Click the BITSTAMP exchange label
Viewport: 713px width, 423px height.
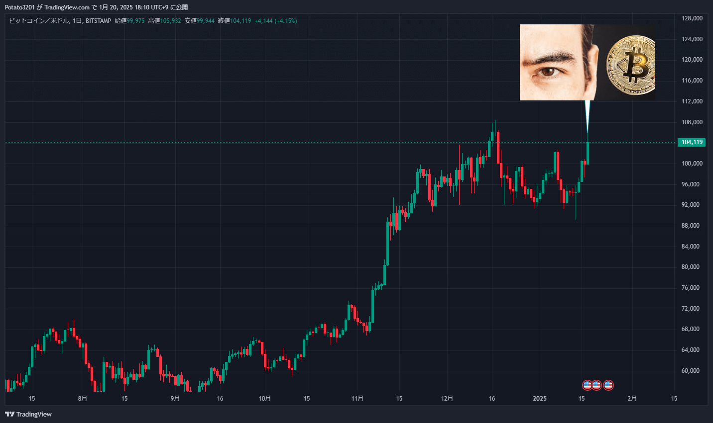coord(98,21)
